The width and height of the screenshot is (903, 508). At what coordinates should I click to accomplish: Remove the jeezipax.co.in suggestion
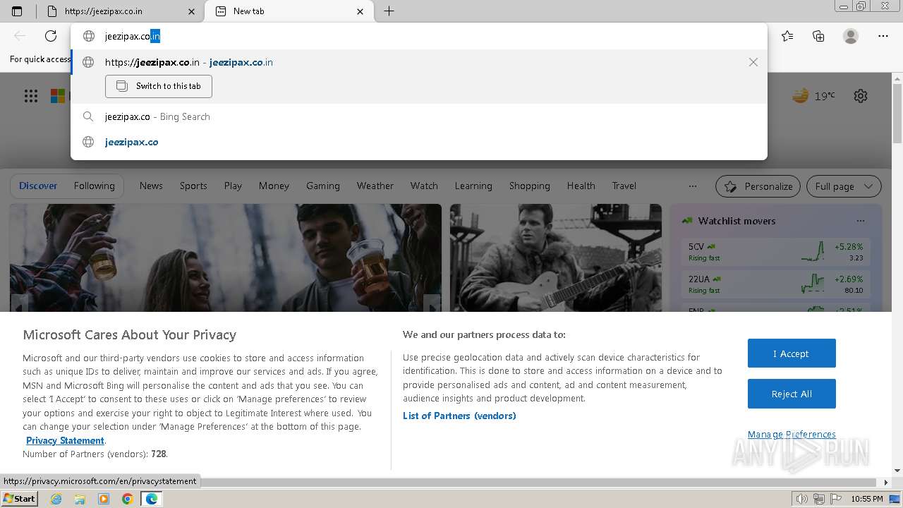coord(753,62)
